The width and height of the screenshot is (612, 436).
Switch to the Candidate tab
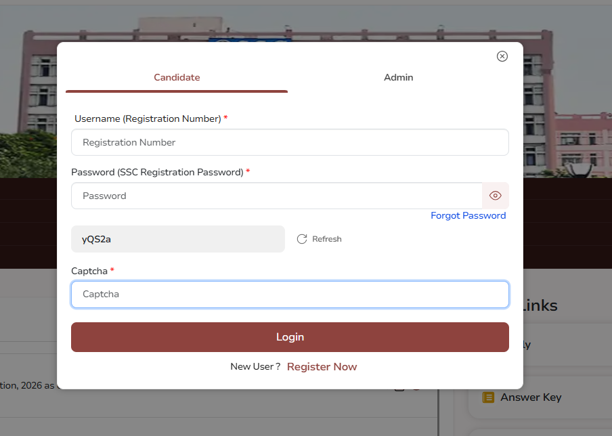[177, 77]
